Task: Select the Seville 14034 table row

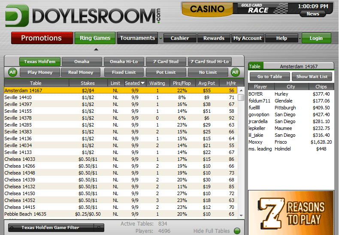Action: pyautogui.click(x=121, y=145)
